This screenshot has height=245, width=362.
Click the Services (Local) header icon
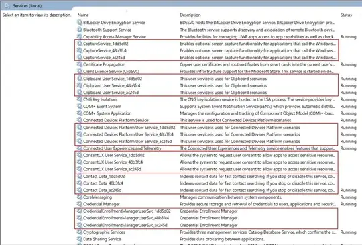pyautogui.click(x=7, y=5)
